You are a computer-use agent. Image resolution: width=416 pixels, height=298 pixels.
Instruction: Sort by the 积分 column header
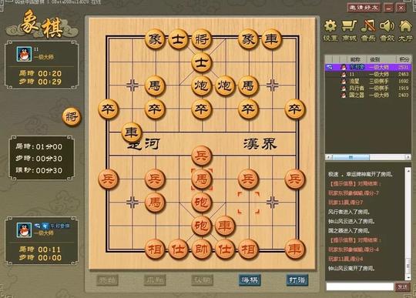point(404,59)
